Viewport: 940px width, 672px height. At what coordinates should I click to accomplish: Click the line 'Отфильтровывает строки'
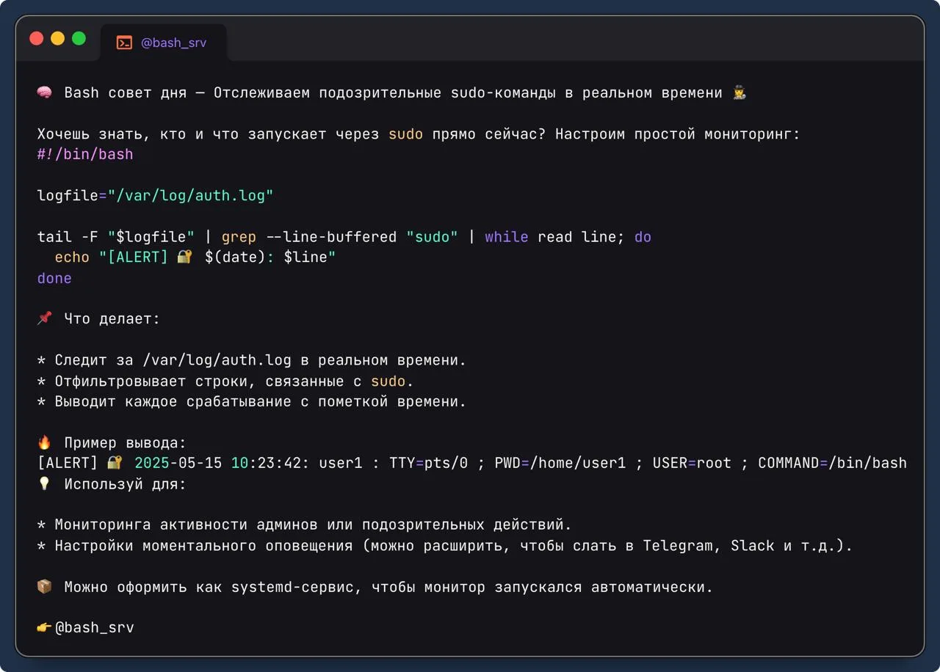click(x=225, y=381)
